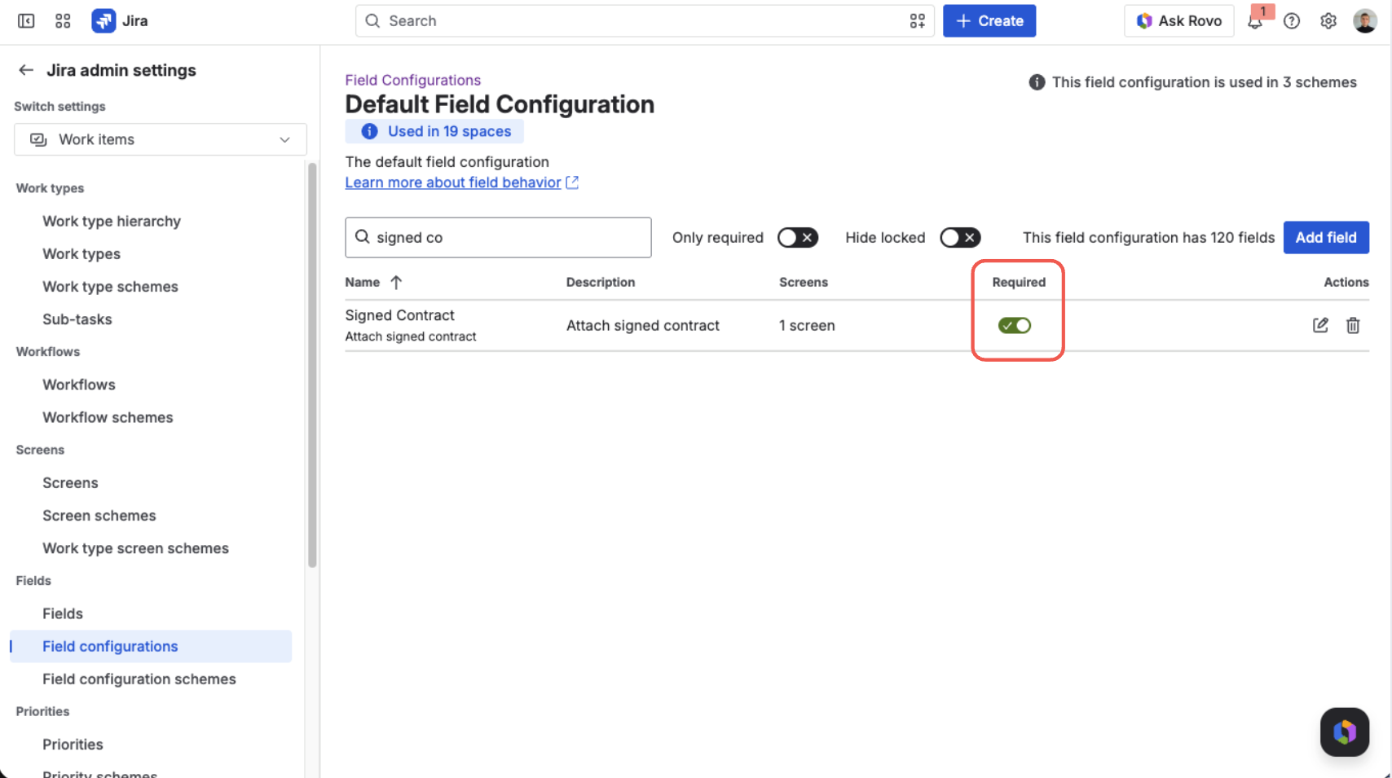Open Field configuration schemes
This screenshot has height=778, width=1392.
coord(139,679)
